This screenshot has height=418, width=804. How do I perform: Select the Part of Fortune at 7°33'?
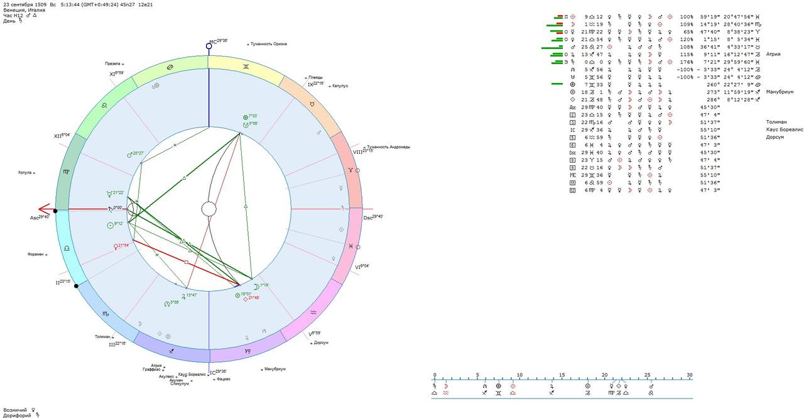[x=245, y=116]
